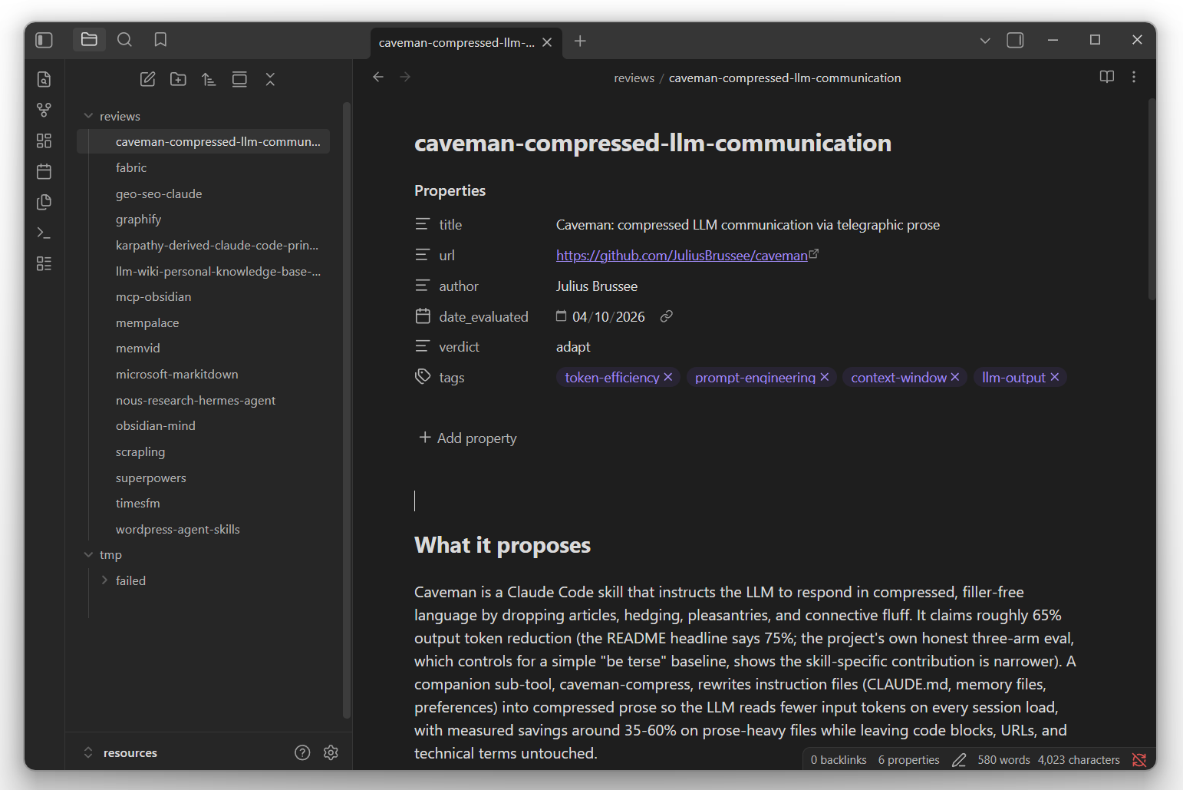Open the daily note calendar icon
The height and width of the screenshot is (790, 1183).
coord(44,171)
